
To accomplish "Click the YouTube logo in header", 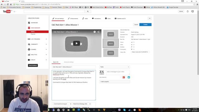I will (x=7, y=12).
